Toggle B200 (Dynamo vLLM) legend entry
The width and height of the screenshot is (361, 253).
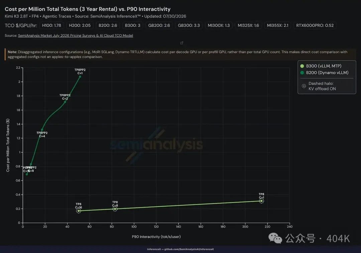tap(324, 73)
